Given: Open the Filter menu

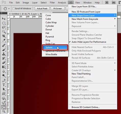Looking at the screenshot, I should click(52, 3).
